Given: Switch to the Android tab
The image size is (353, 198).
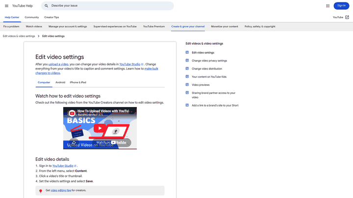Looking at the screenshot, I should pos(60,83).
